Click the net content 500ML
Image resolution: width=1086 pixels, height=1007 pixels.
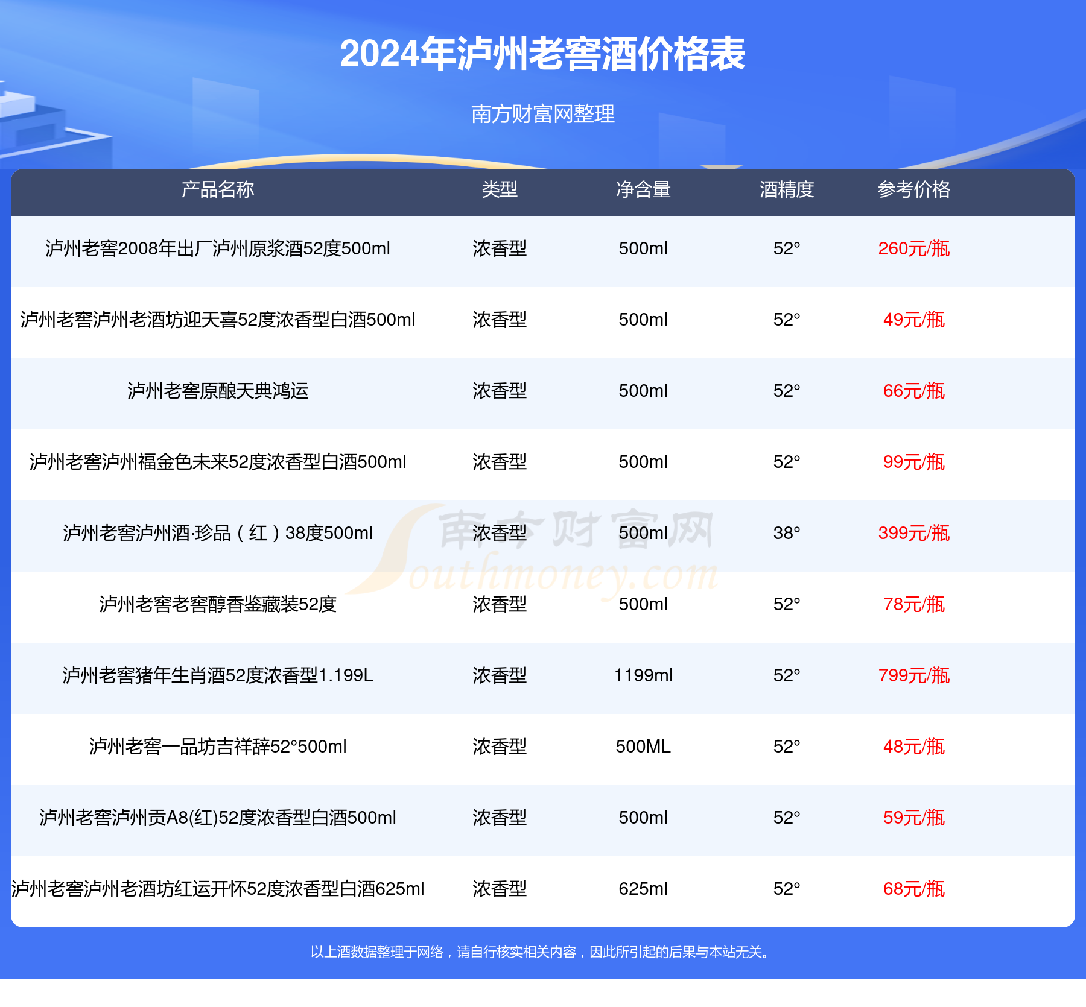pos(643,747)
